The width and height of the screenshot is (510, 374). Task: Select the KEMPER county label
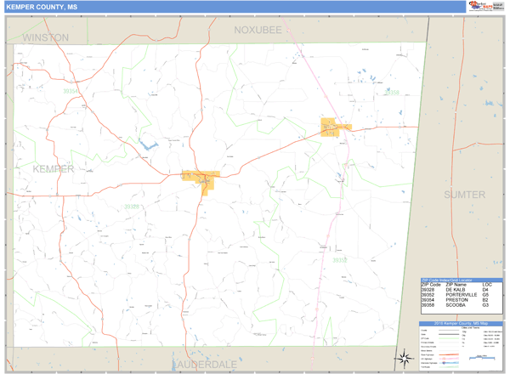[54, 169]
